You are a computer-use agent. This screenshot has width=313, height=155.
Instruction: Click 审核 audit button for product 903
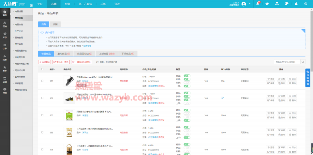[281, 79]
